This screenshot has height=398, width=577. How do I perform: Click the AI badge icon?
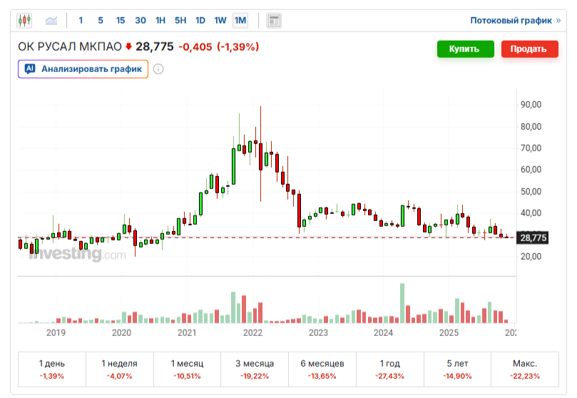tap(30, 68)
